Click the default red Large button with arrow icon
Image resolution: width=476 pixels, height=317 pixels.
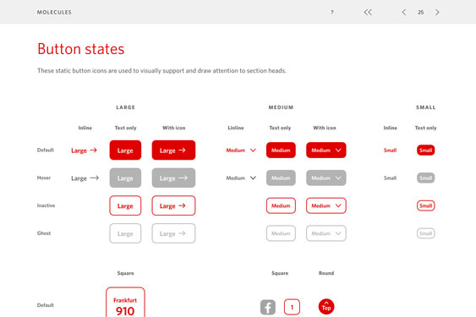pos(173,150)
